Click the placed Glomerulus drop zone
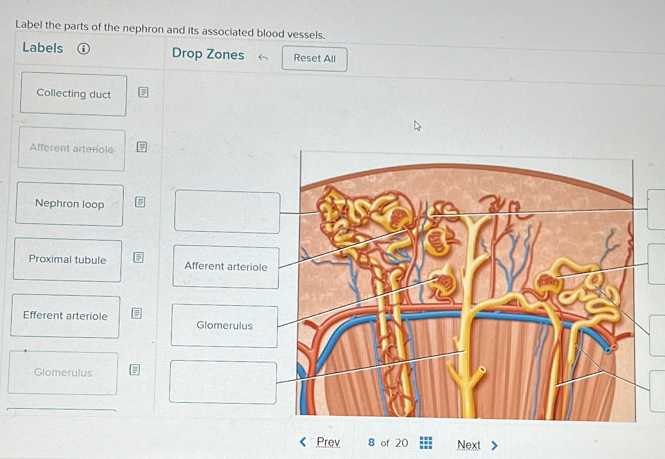The width and height of the screenshot is (665, 459). point(224,325)
